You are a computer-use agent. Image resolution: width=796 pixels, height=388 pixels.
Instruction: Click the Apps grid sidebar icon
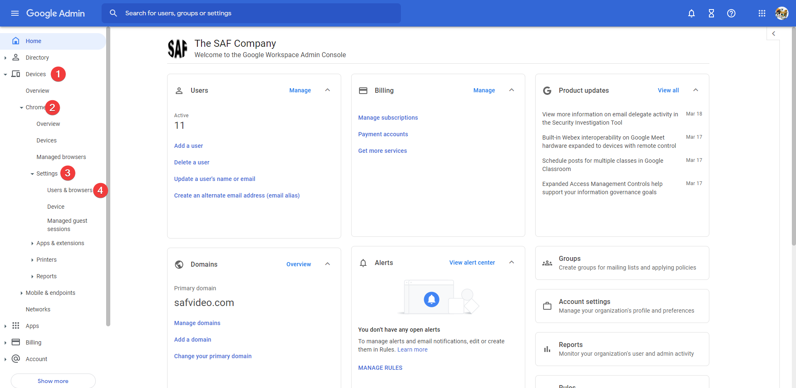(16, 325)
